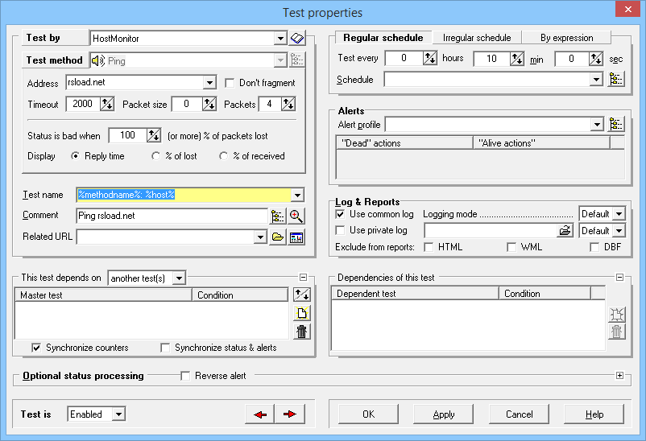Screen dimensions: 646x441
Task: Open the Test is Enabled dropdown
Action: click(118, 414)
